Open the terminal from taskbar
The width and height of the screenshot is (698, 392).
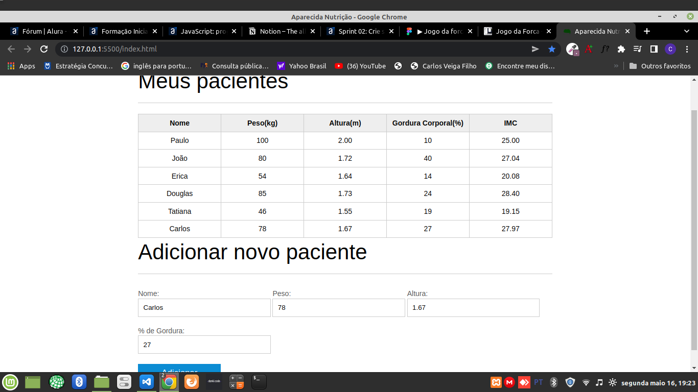point(259,382)
